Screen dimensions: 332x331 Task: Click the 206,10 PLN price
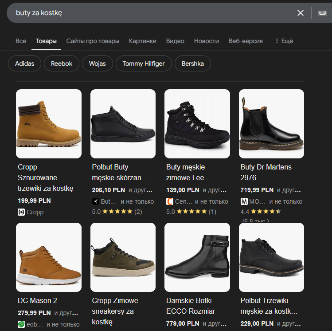click(109, 190)
